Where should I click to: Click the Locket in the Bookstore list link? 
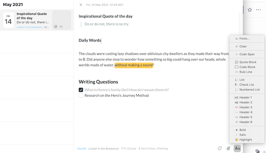click(30, 27)
